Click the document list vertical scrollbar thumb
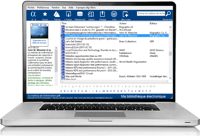The image size is (200, 136). [x=170, y=54]
